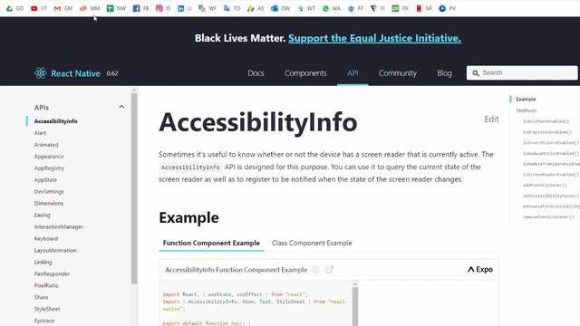Open the WM bookmark icon
Screen dimensions: 580x326
pos(83,8)
